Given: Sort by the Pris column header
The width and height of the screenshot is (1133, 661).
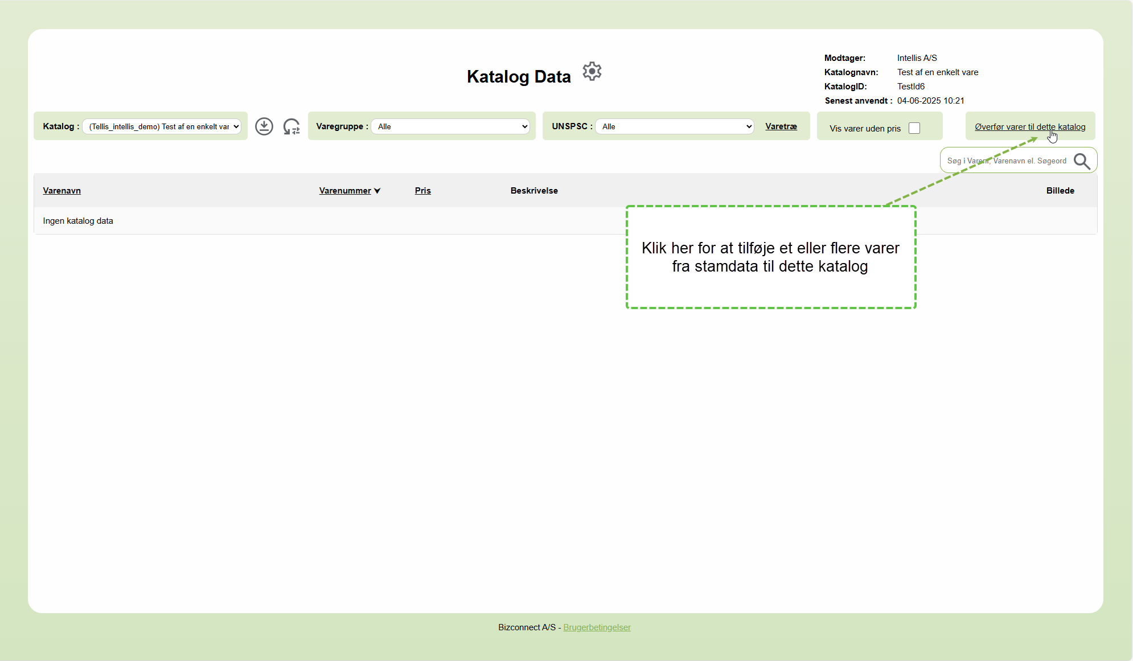Looking at the screenshot, I should pyautogui.click(x=422, y=191).
